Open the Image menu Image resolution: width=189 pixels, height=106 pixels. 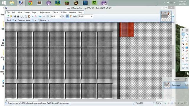[x=27, y=12]
